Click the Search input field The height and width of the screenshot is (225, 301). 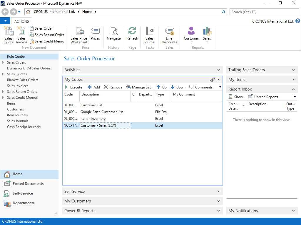click(x=264, y=12)
